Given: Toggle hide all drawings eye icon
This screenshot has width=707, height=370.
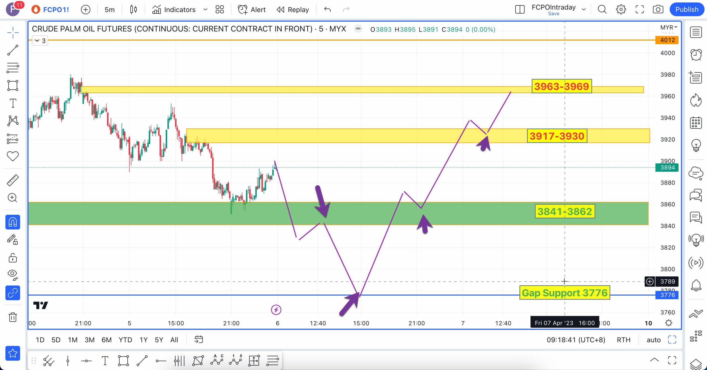Looking at the screenshot, I should (x=13, y=274).
